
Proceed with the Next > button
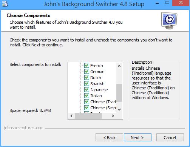click(137, 138)
